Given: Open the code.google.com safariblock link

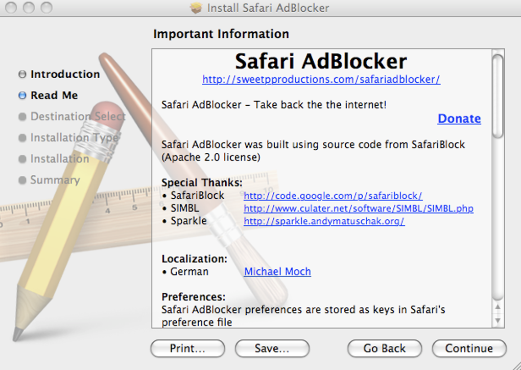Looking at the screenshot, I should [333, 196].
